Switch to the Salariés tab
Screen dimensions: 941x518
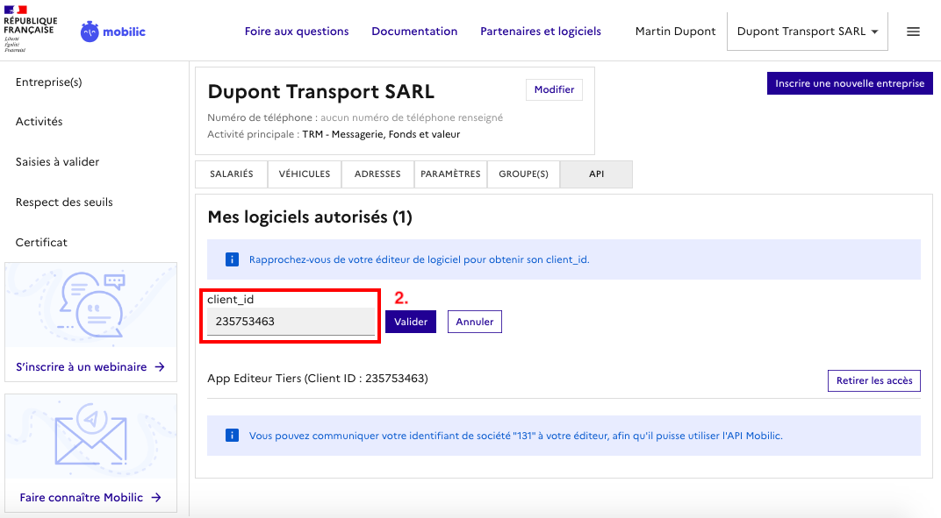231,174
